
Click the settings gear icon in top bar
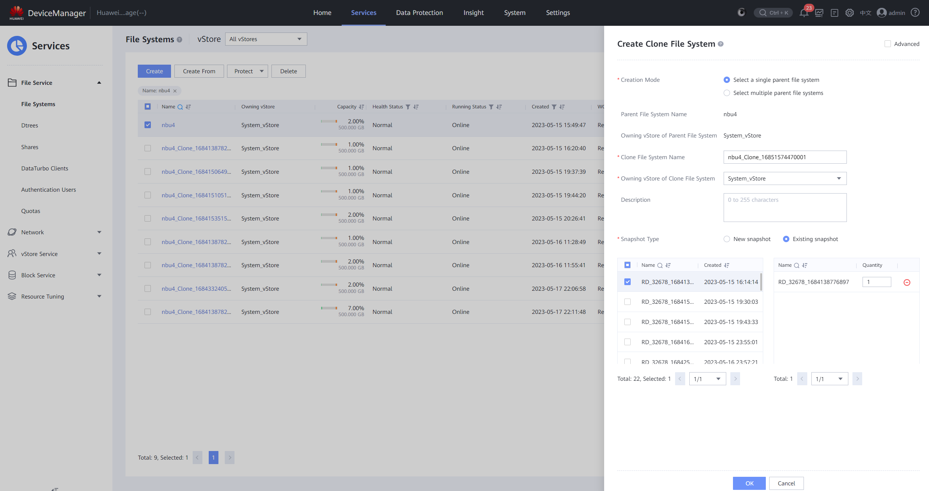[x=849, y=13]
